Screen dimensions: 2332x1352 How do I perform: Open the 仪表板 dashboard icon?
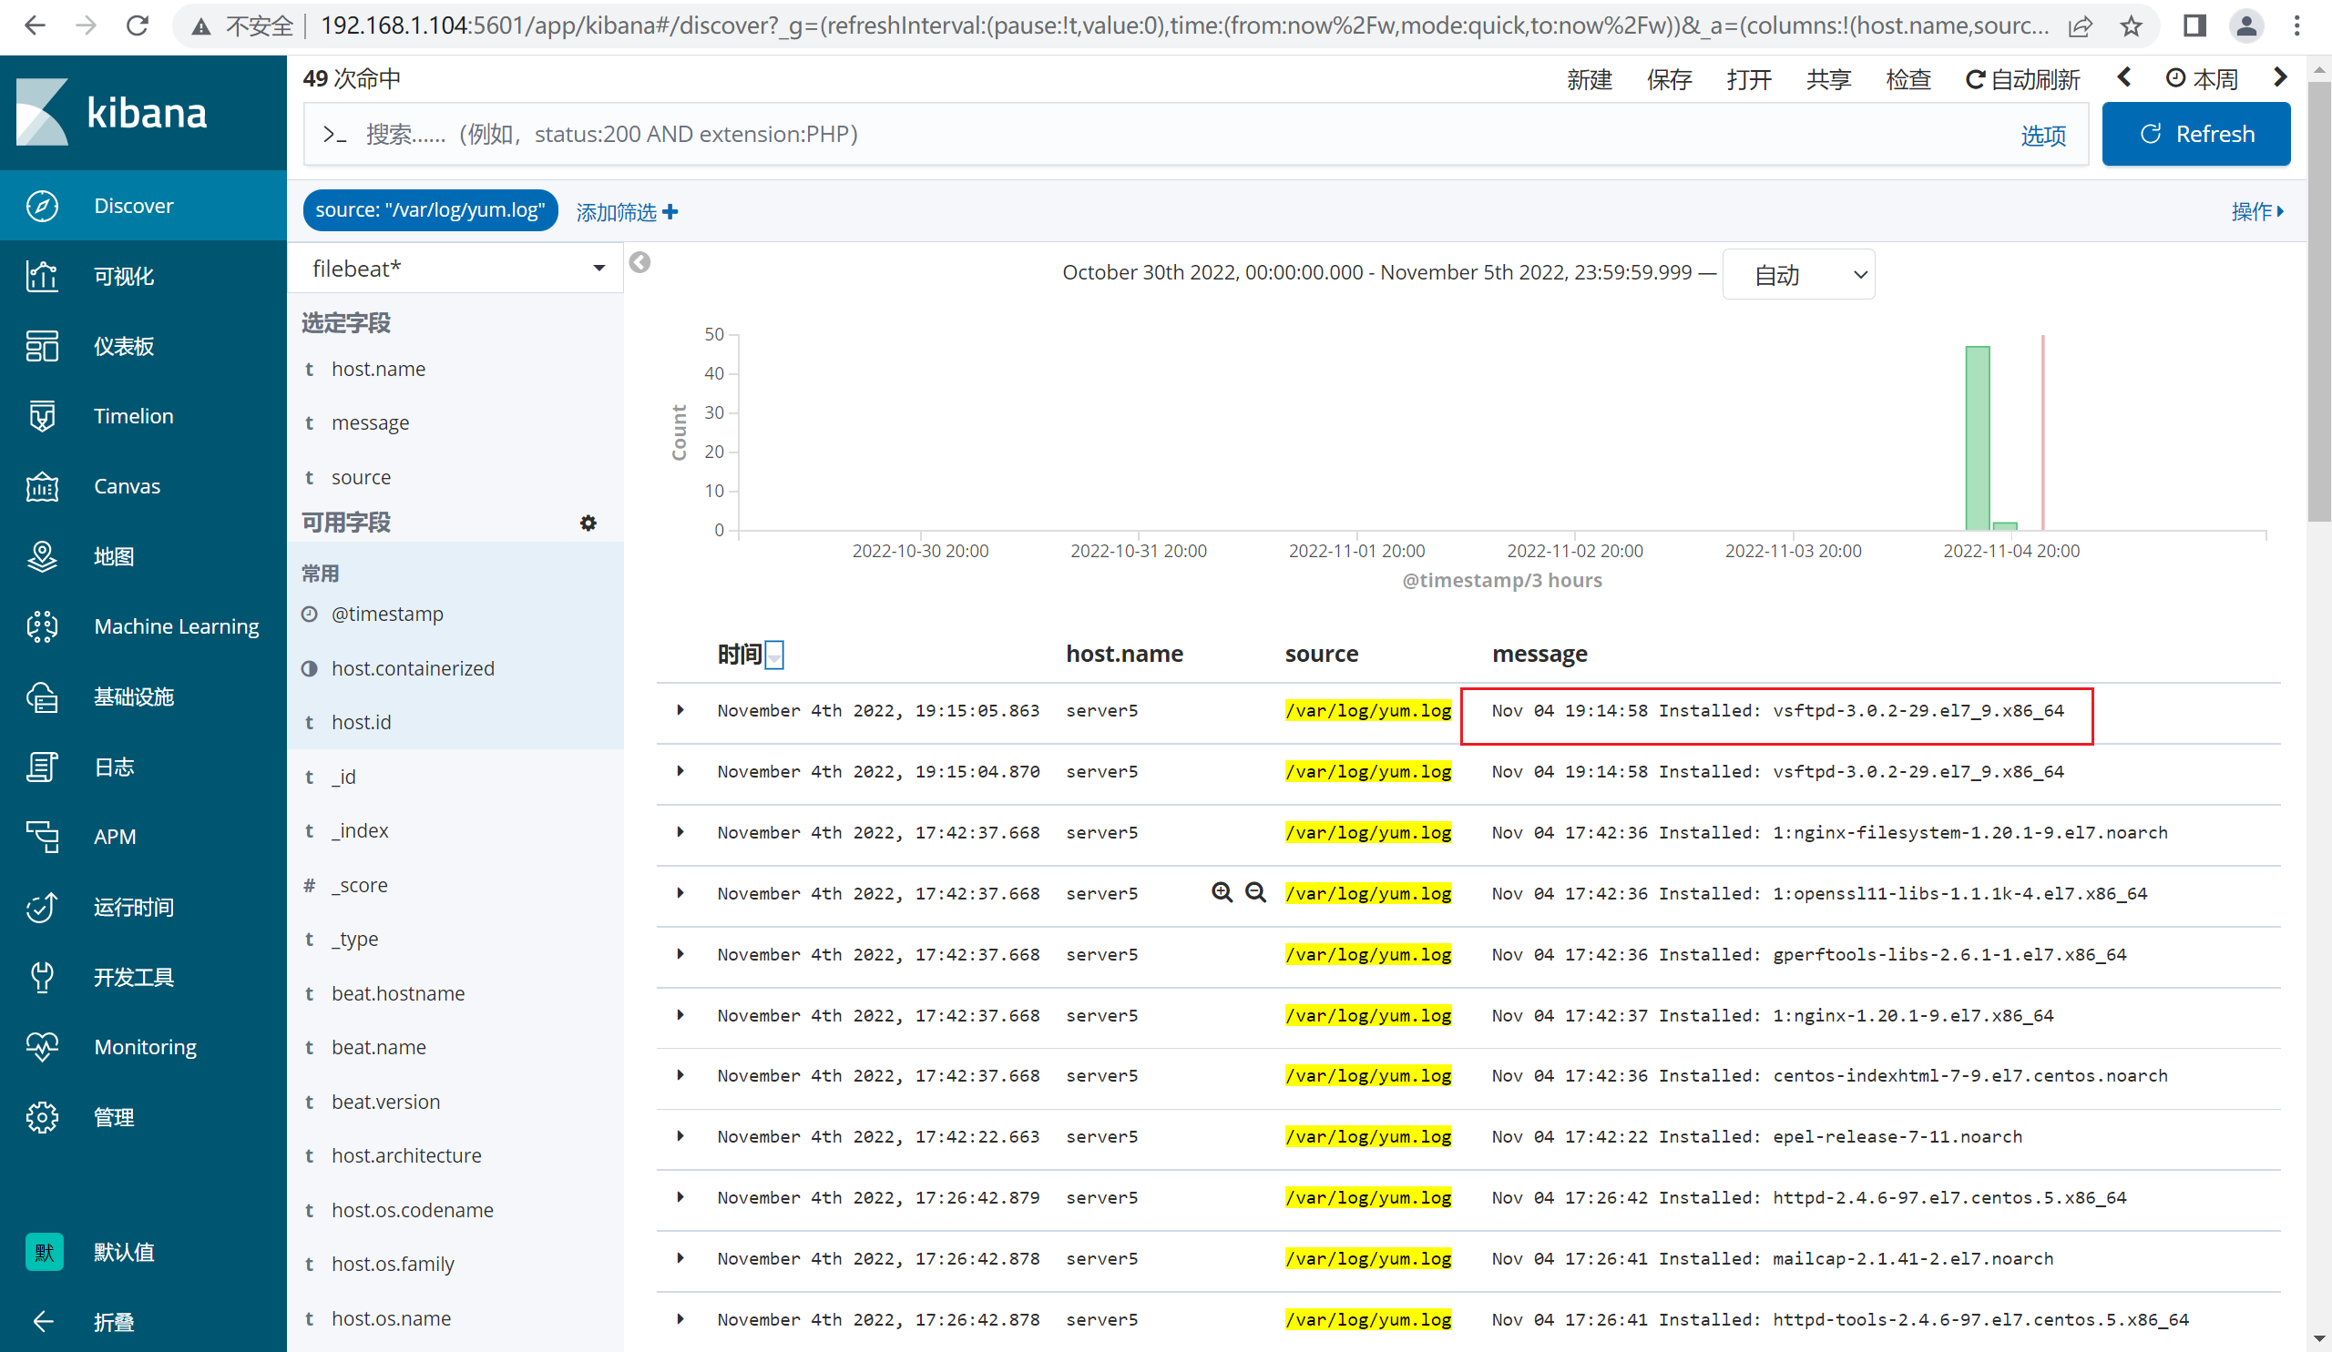tap(43, 346)
